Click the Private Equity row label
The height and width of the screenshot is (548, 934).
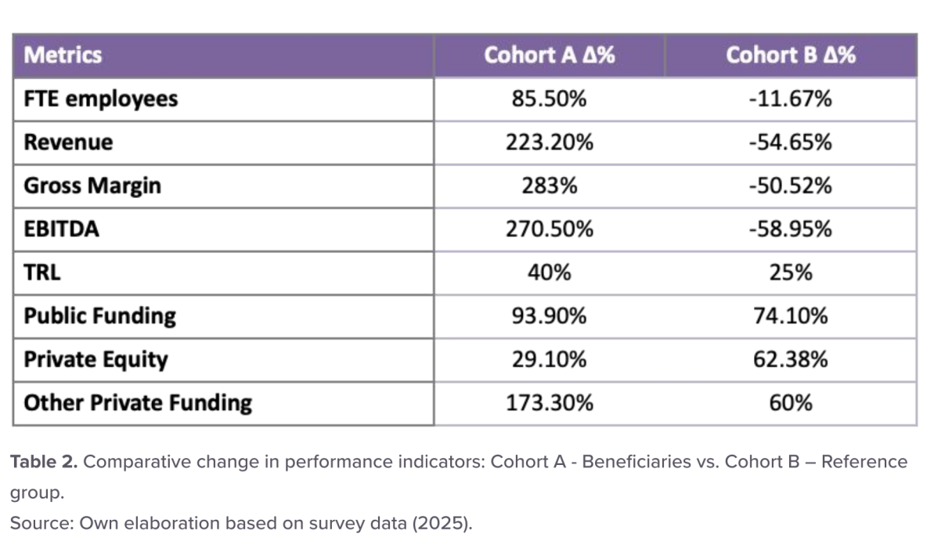[96, 360]
